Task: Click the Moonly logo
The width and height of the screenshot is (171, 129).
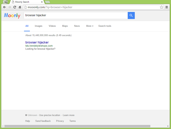Action: (12, 16)
